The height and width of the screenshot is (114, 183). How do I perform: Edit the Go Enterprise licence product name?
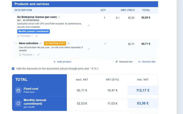[59, 17]
